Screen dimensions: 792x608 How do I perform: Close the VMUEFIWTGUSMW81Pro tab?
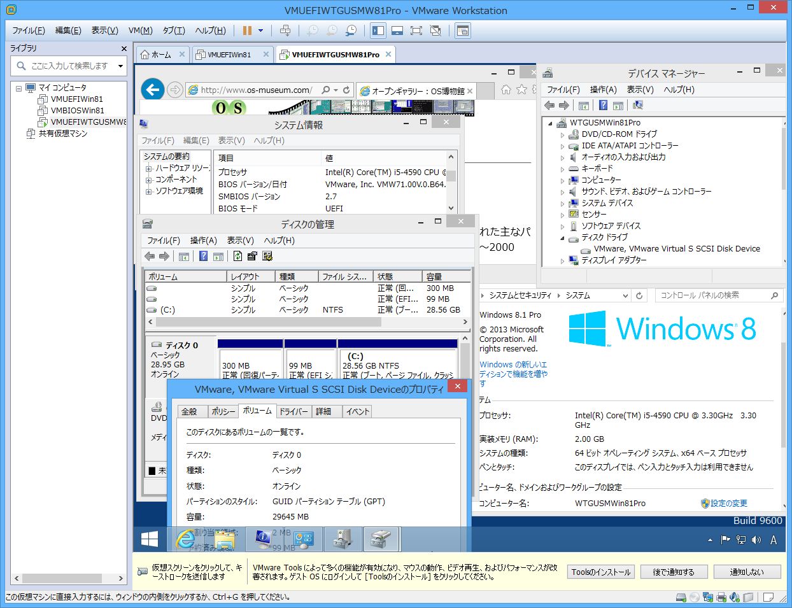coord(388,54)
